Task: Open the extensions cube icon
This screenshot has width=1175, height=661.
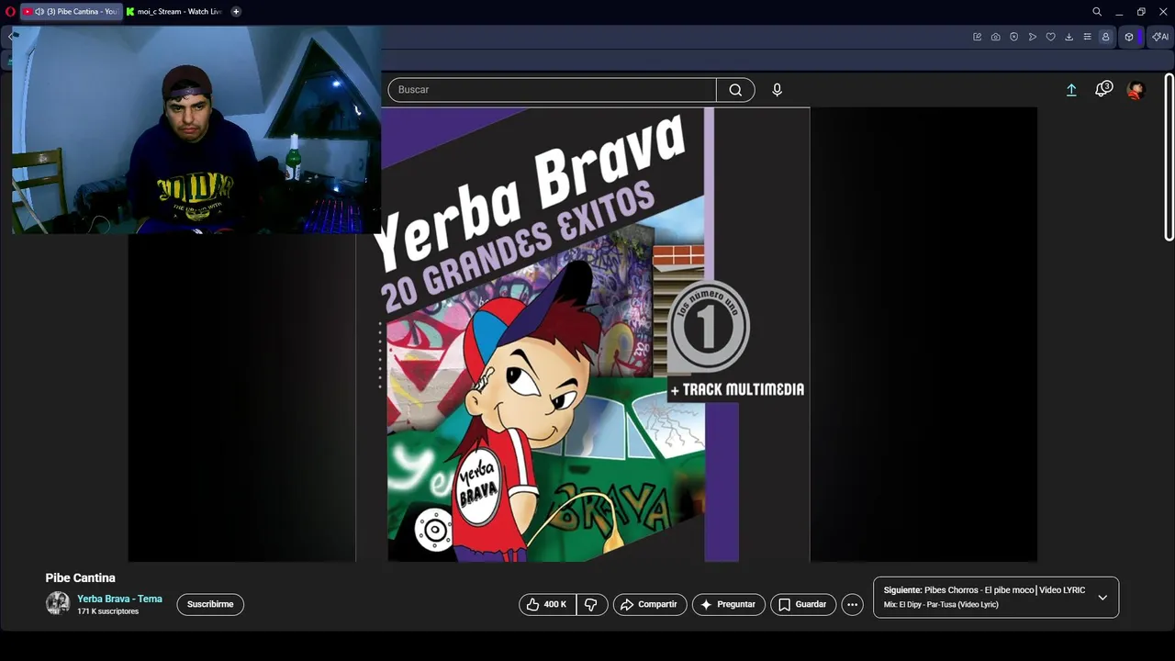Action: coord(1129,37)
